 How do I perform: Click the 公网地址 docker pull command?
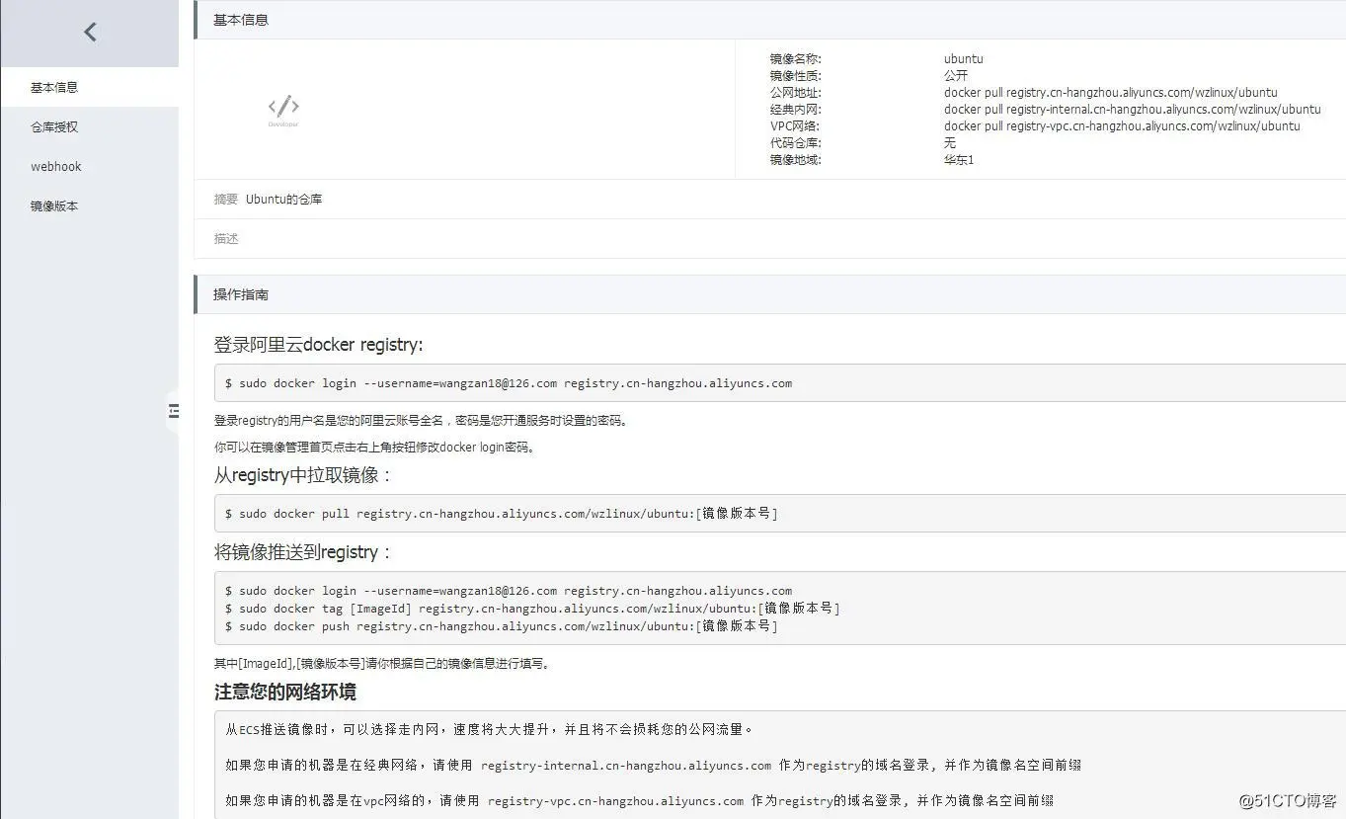coord(1110,93)
